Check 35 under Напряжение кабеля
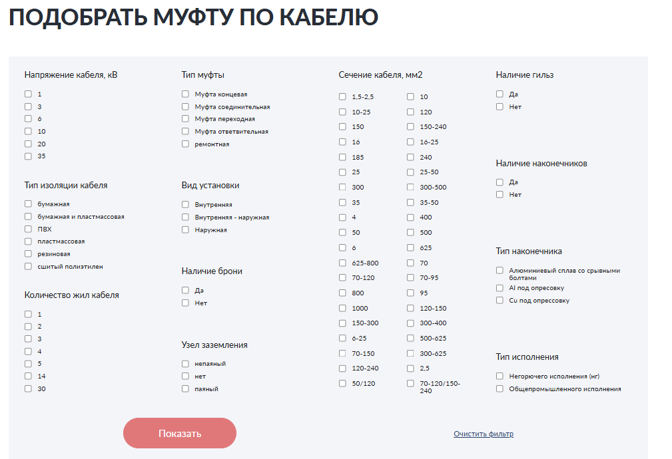The width and height of the screenshot is (672, 459). coord(28,156)
